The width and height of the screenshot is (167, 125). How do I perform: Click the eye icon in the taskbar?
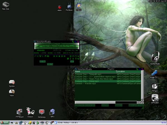[42, 123]
